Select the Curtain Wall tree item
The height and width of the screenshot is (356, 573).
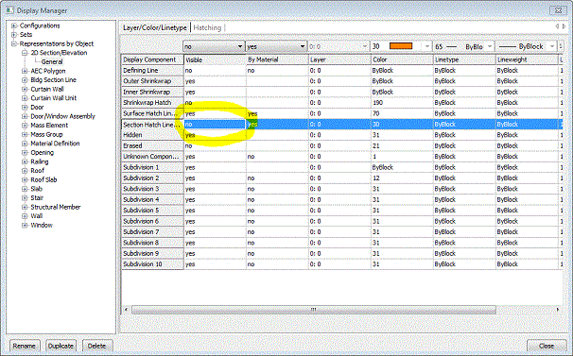pyautogui.click(x=47, y=89)
